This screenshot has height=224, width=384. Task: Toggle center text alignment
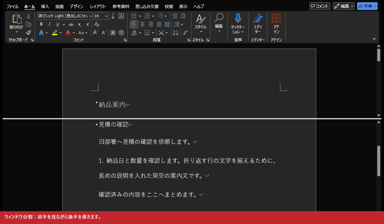point(142,24)
